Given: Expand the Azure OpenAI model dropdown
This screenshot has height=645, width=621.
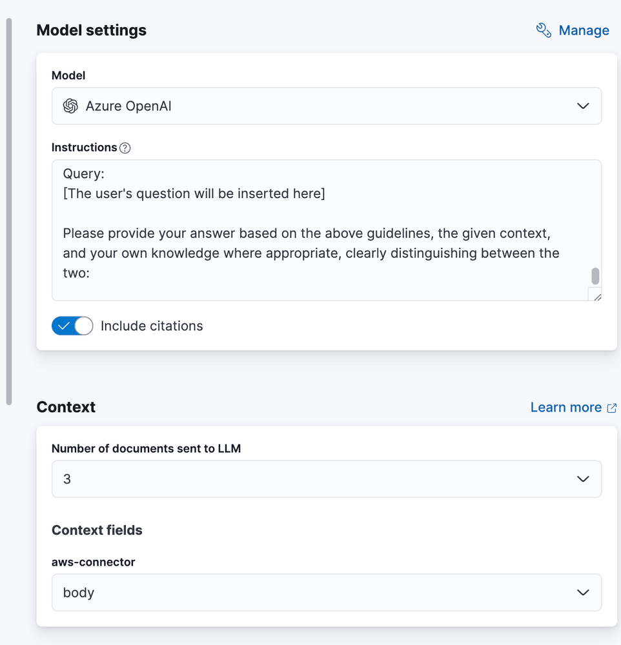Looking at the screenshot, I should (x=326, y=106).
